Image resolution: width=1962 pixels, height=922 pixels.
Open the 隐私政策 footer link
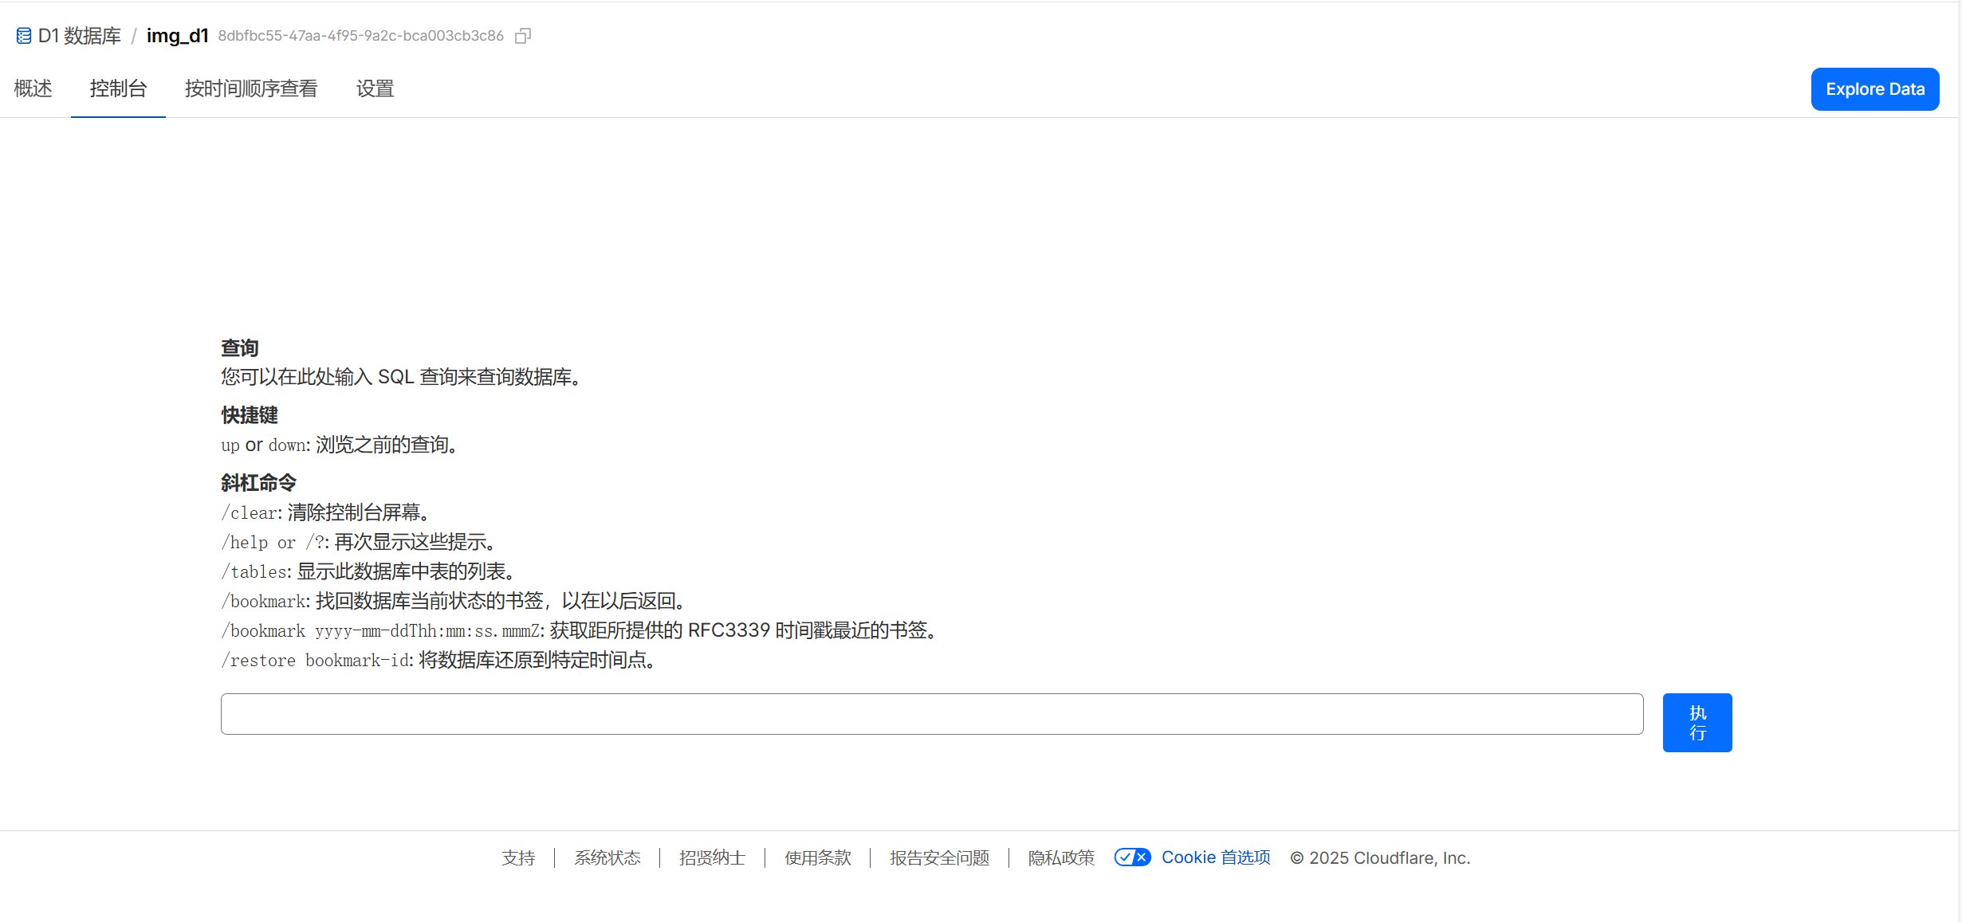pyautogui.click(x=1061, y=857)
